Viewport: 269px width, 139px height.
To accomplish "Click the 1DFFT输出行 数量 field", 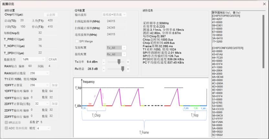I will click(x=53, y=97).
